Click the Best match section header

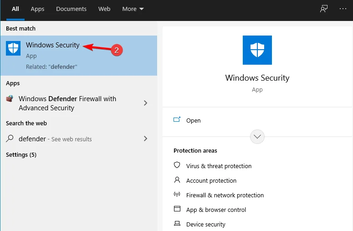point(20,29)
